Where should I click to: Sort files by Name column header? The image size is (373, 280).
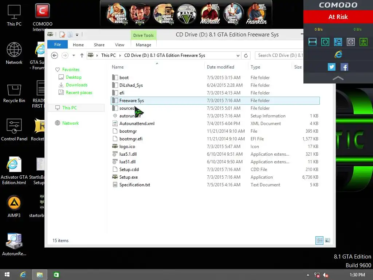(x=157, y=67)
